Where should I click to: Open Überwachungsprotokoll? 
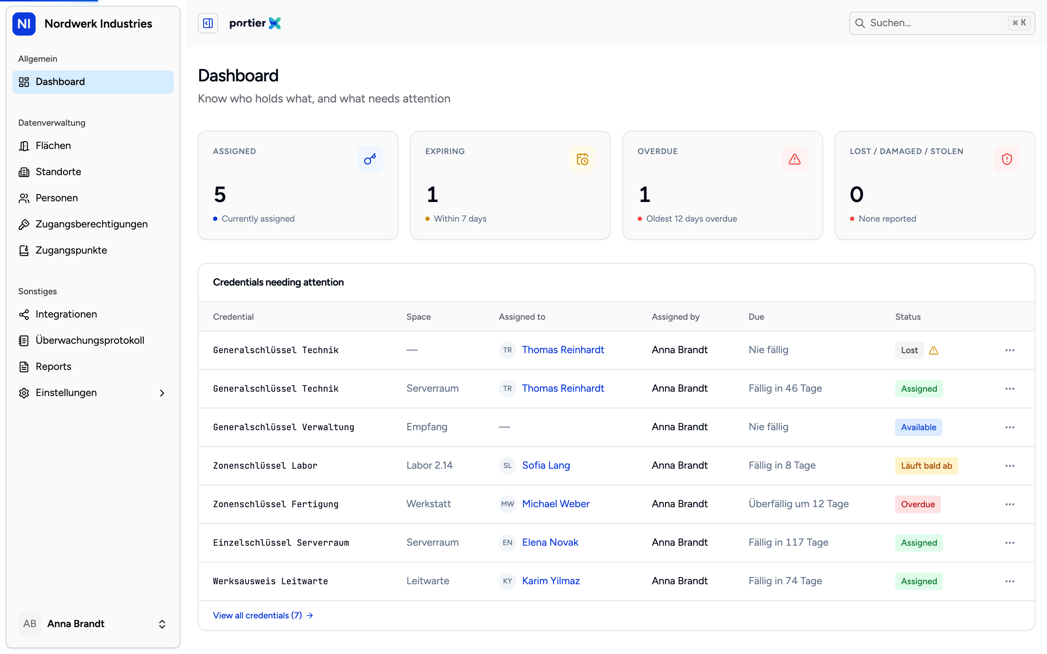[x=93, y=340]
